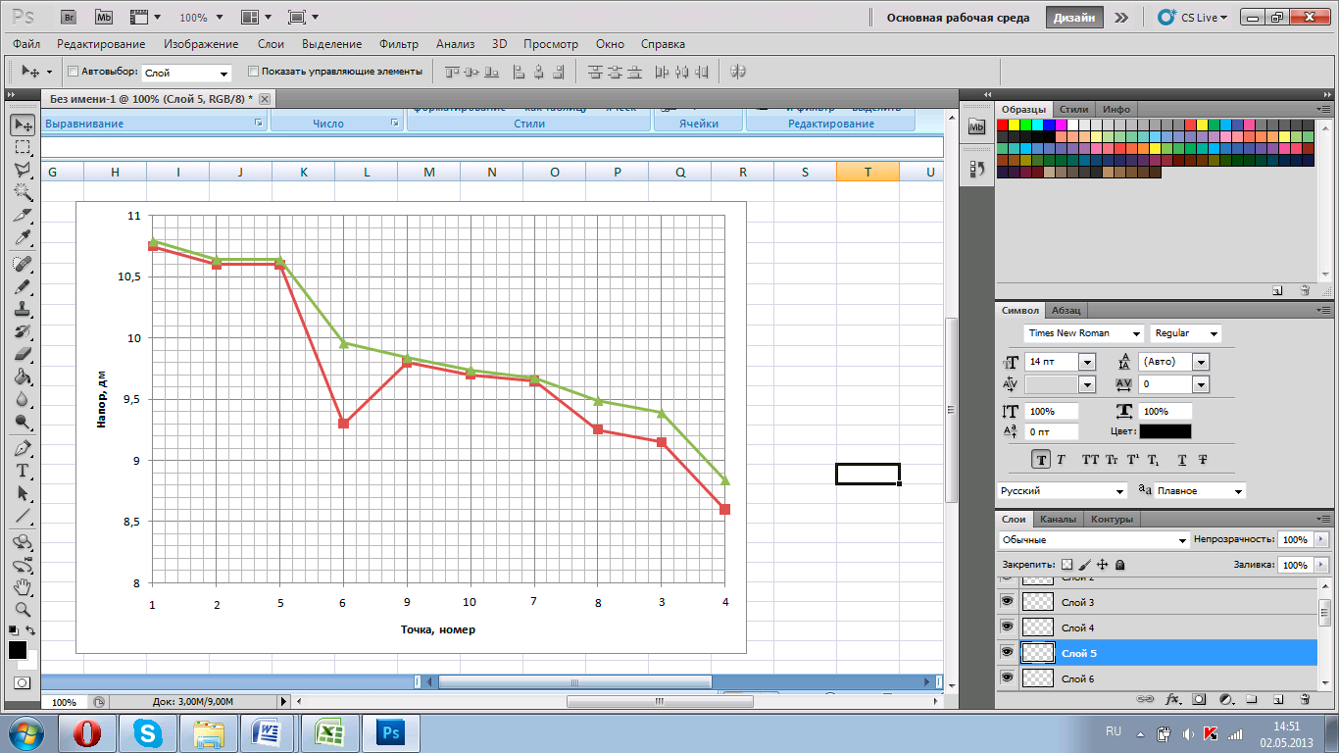The height and width of the screenshot is (753, 1339).
Task: Open the Regular font style dropdown
Action: (1215, 333)
